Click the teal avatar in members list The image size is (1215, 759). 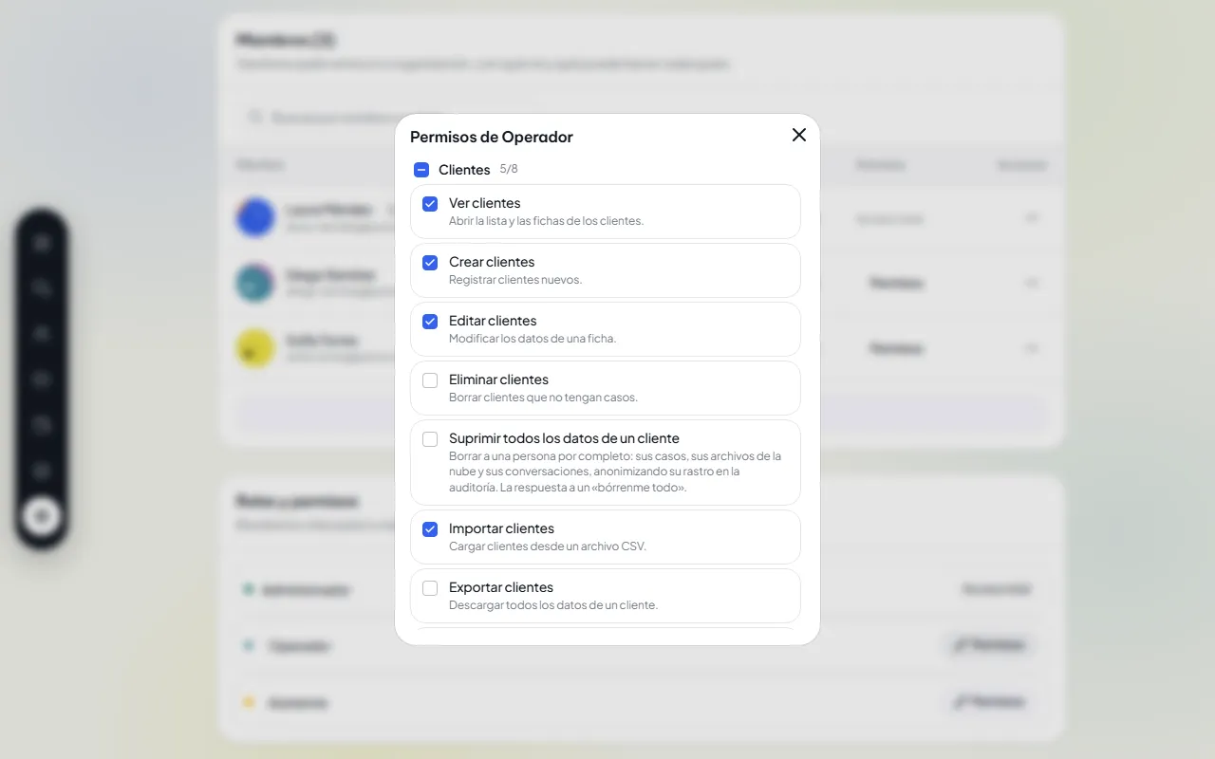coord(255,283)
